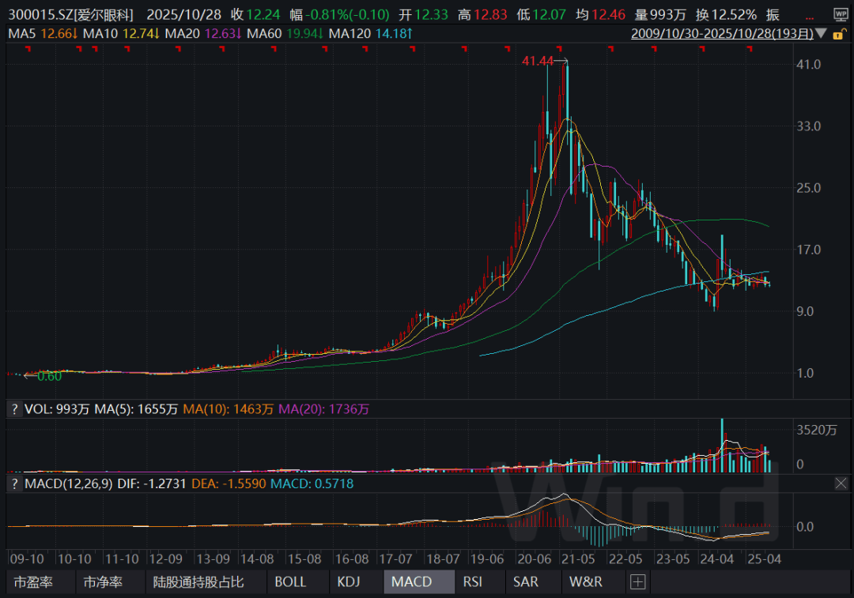Open help icon for the MACD indicator
The height and width of the screenshot is (598, 854).
pos(13,483)
